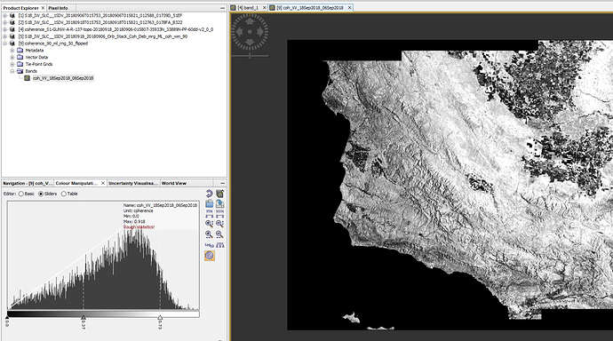Click the product icon of product [4]
Image resolution: width=613 pixels, height=341 pixels.
12,29
